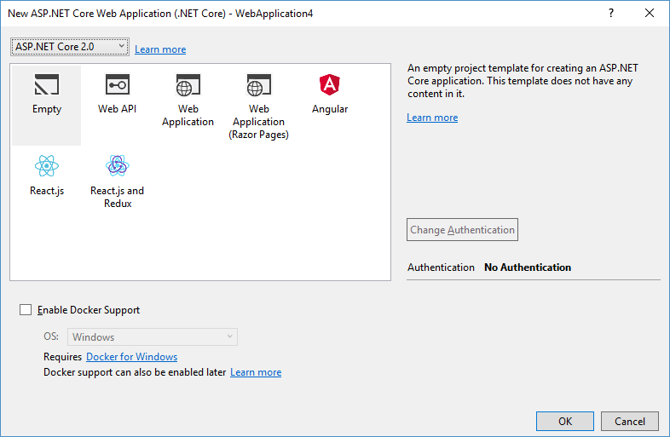Click Learn more next to framework version
This screenshot has width=670, height=437.
pyautogui.click(x=160, y=49)
